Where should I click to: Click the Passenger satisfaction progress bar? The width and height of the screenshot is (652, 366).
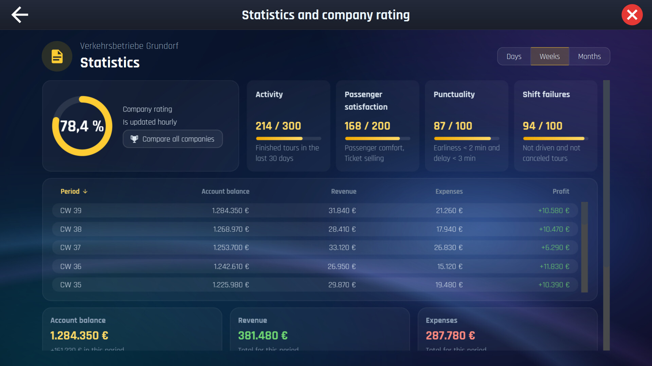[x=377, y=139]
